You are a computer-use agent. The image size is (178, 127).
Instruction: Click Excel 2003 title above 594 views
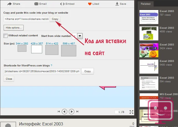tap(167, 78)
